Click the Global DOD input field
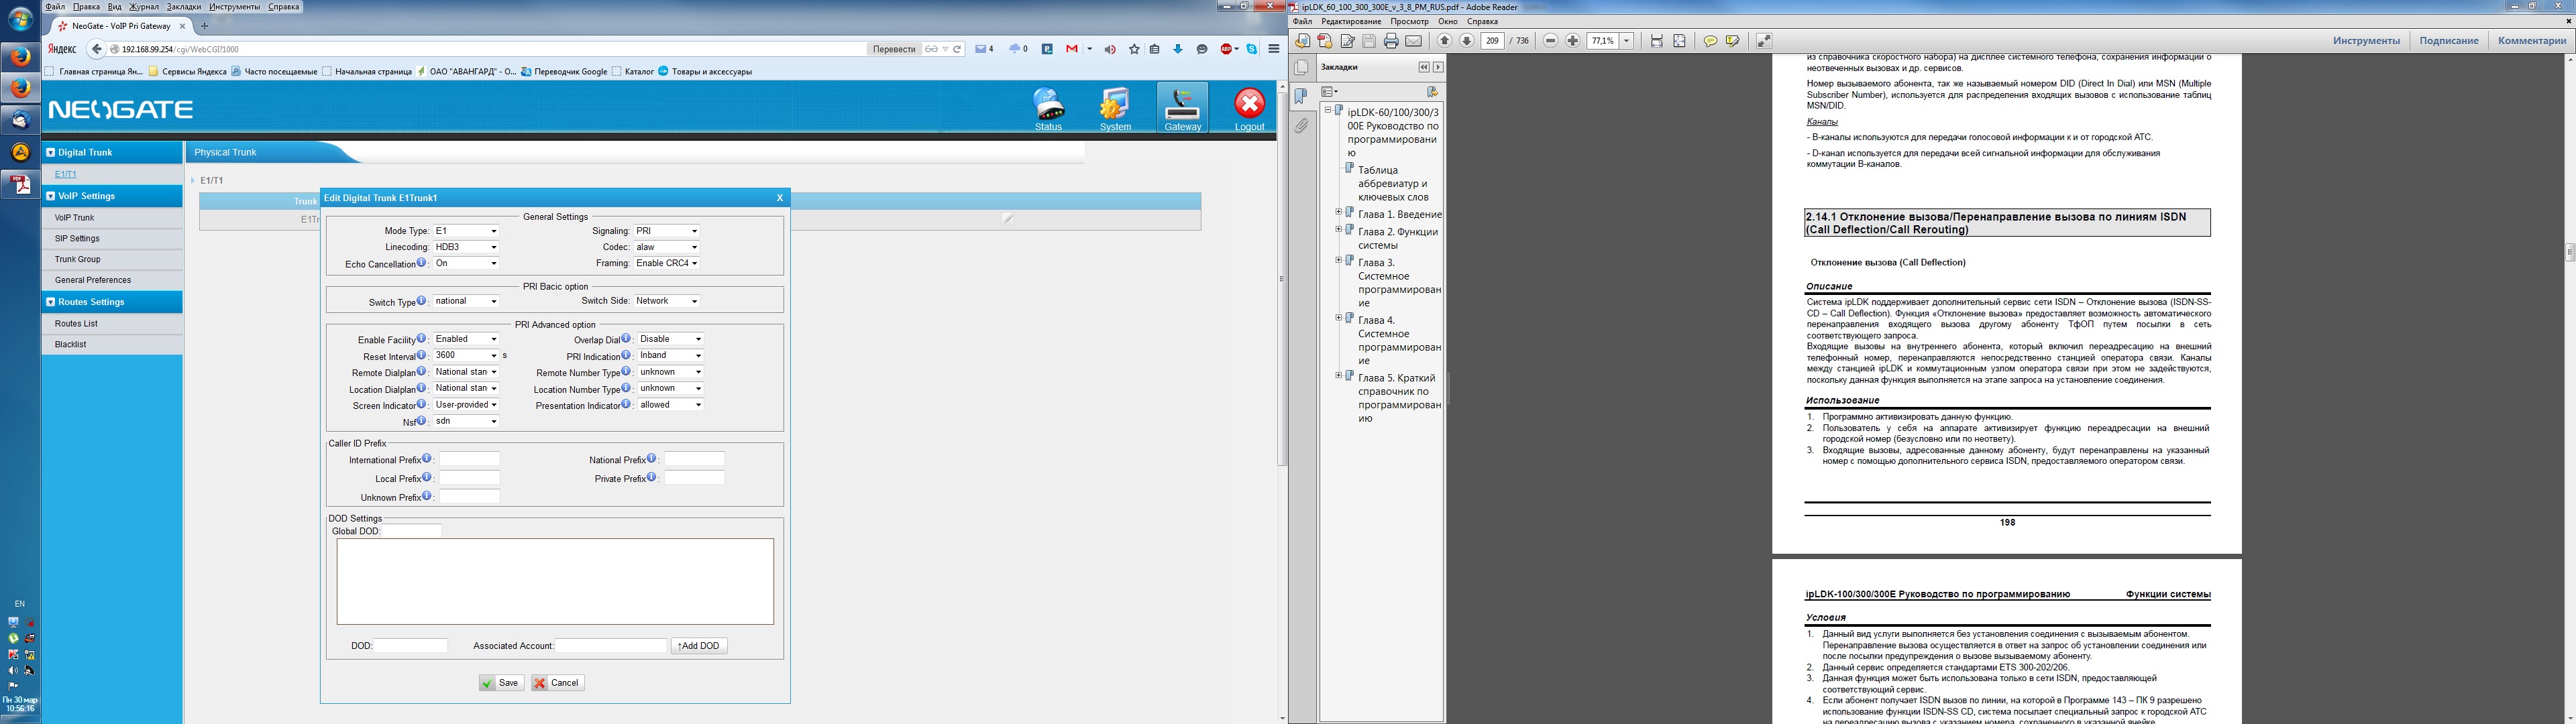This screenshot has height=724, width=2576. (412, 531)
